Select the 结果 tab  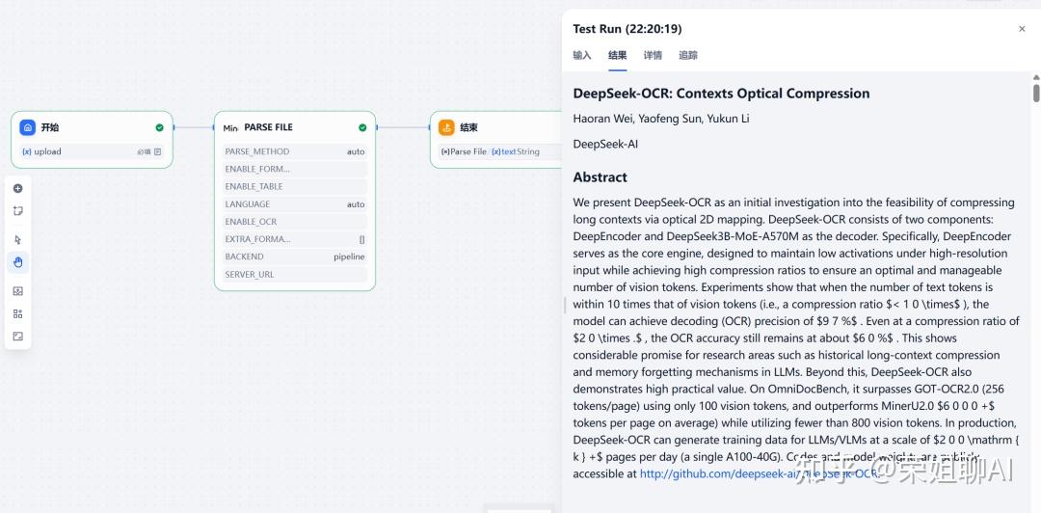618,56
